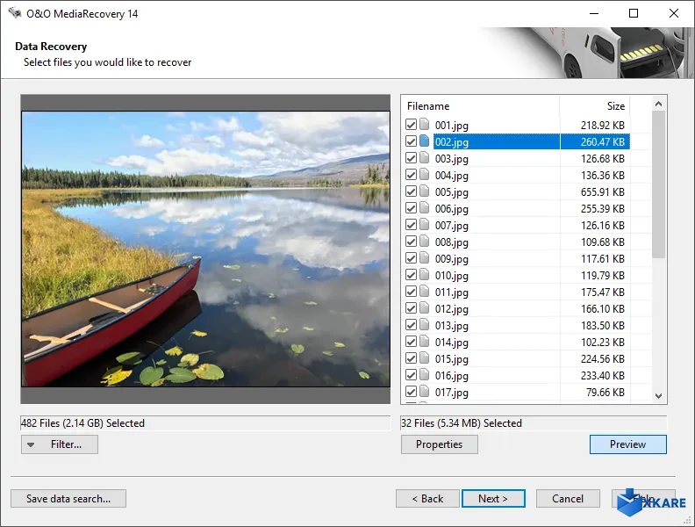This screenshot has height=527, width=695.
Task: Toggle the checkbox for 007.jpg
Action: pos(411,226)
